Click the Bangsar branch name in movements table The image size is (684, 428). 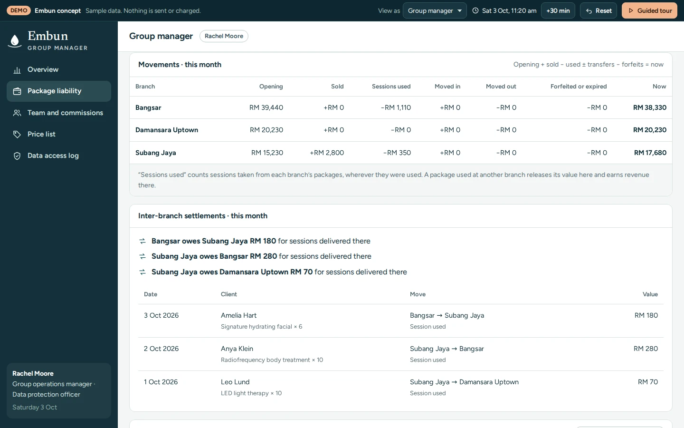(x=148, y=107)
